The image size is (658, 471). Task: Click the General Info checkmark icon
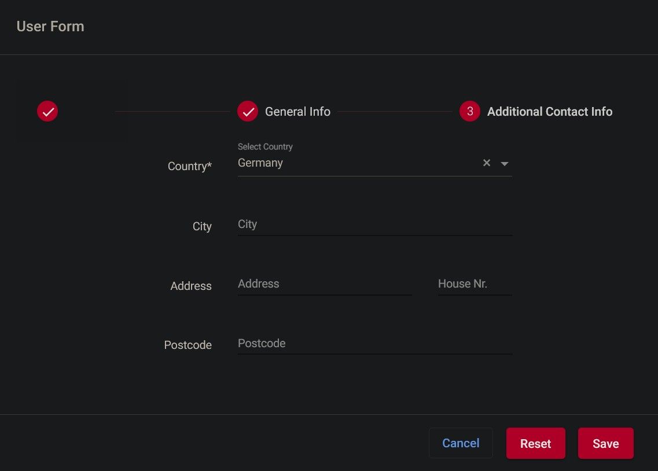tap(248, 112)
